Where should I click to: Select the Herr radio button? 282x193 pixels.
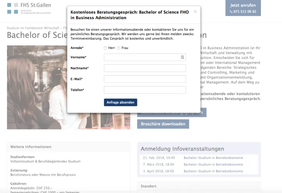pos(105,48)
